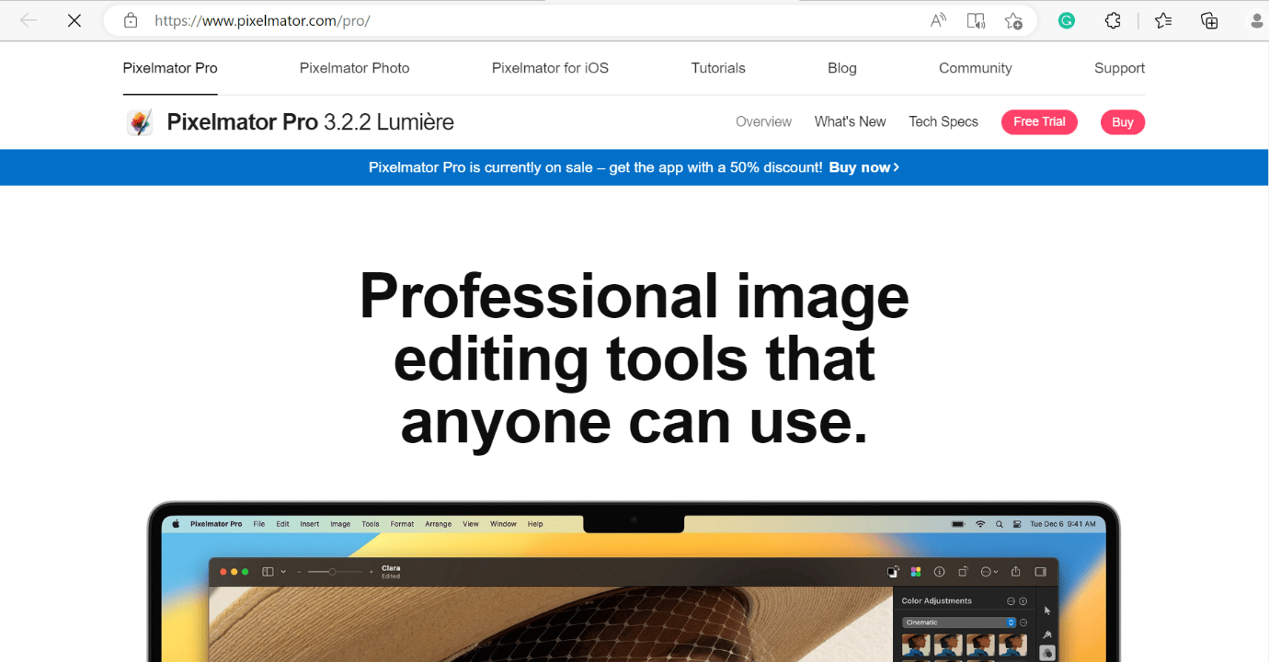Open the Favorites list icon
This screenshot has height=662, width=1269.
1163,20
